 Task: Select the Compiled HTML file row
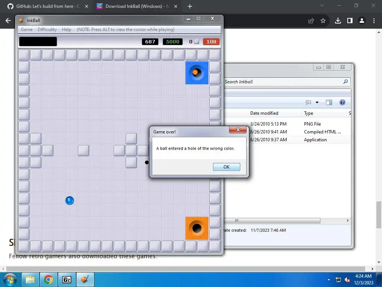pos(287,132)
